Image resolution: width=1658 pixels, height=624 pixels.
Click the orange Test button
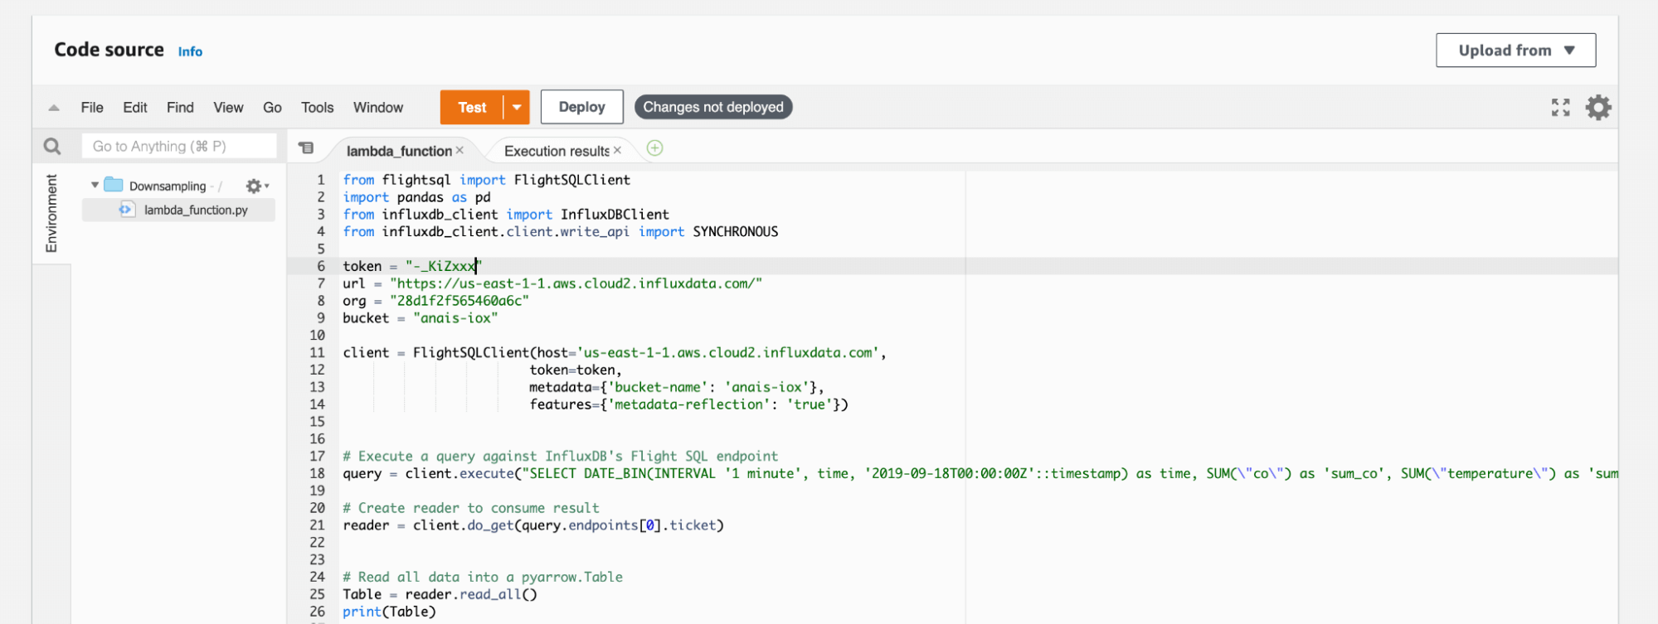472,107
